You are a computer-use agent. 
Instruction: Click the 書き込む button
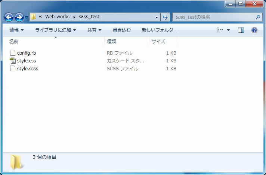(122, 30)
